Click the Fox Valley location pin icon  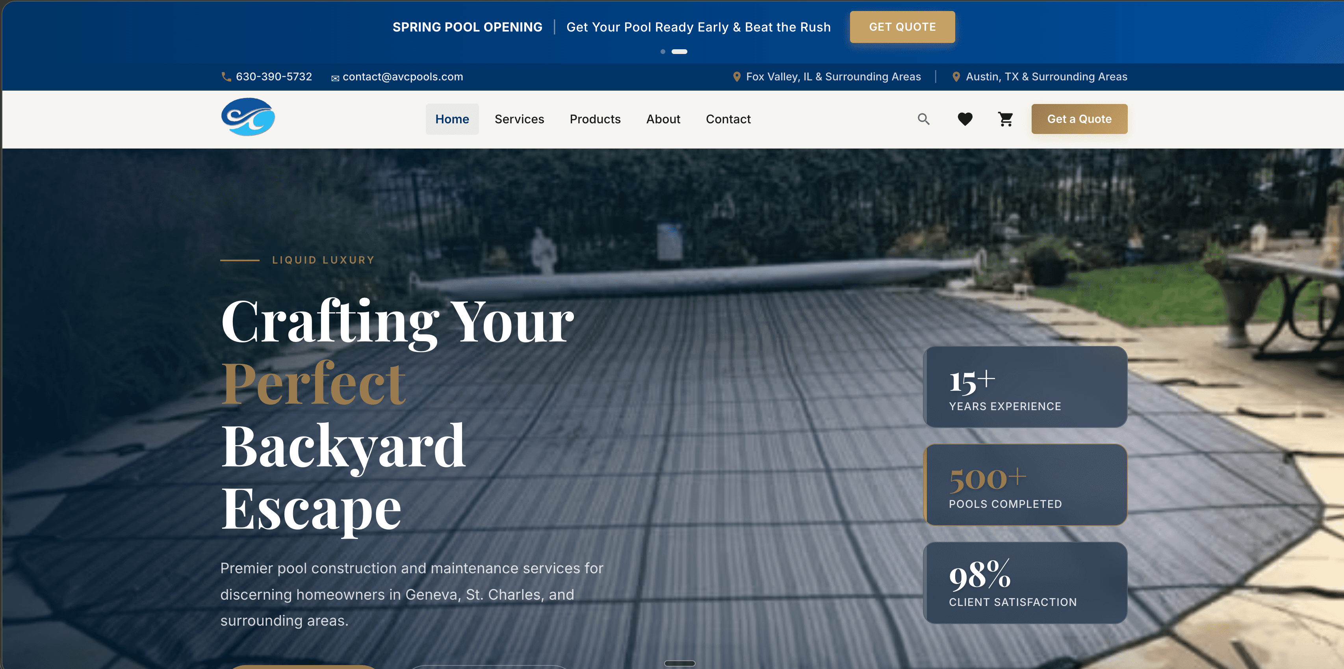pos(737,77)
